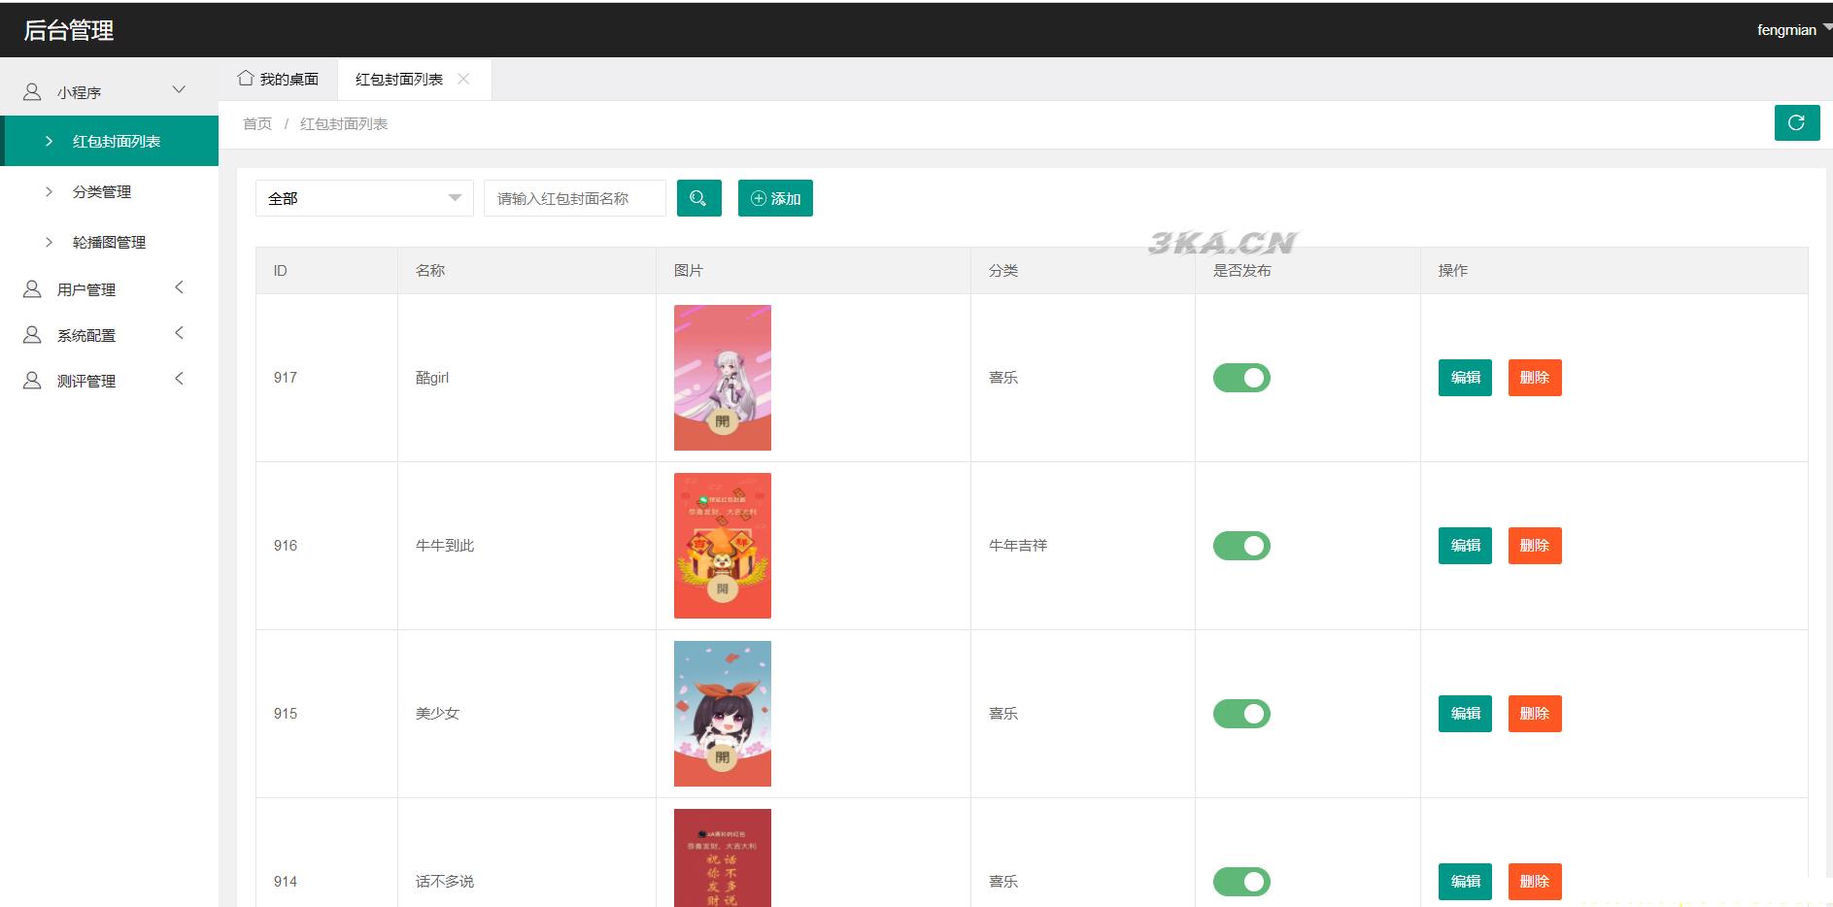Turn off publish switch for 美少女
This screenshot has width=1833, height=907.
point(1241,714)
